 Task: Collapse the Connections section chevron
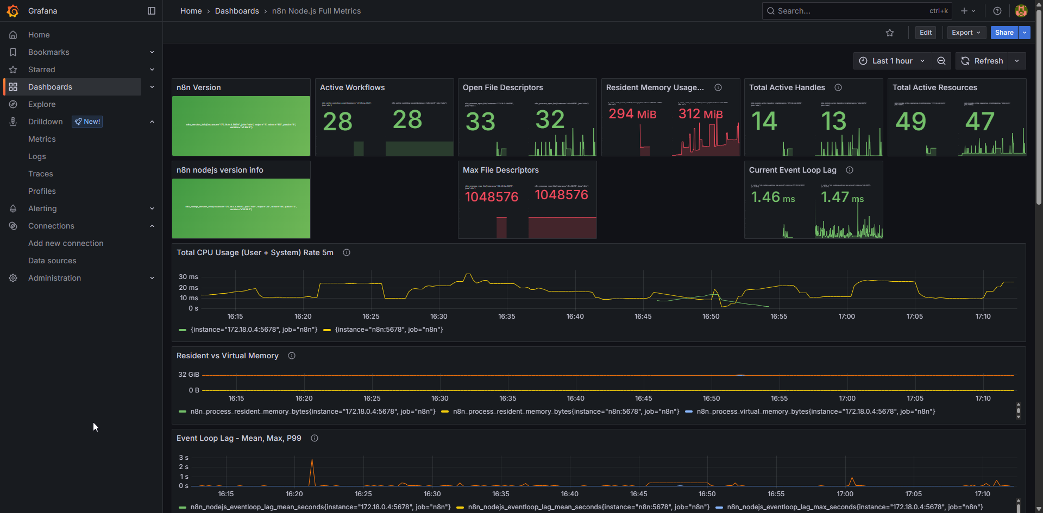(x=152, y=226)
